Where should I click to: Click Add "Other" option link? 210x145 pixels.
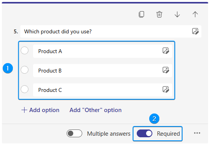[x=95, y=110]
